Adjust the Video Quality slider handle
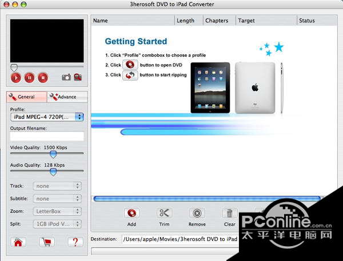 coord(53,155)
